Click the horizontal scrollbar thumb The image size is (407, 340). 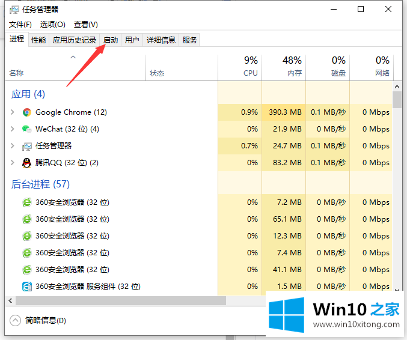pyautogui.click(x=121, y=301)
